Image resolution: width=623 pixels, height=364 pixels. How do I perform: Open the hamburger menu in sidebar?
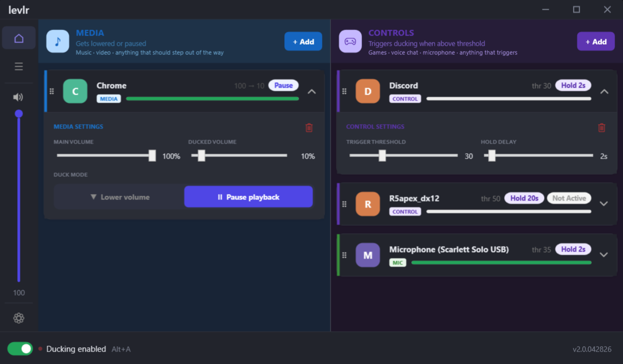tap(19, 66)
